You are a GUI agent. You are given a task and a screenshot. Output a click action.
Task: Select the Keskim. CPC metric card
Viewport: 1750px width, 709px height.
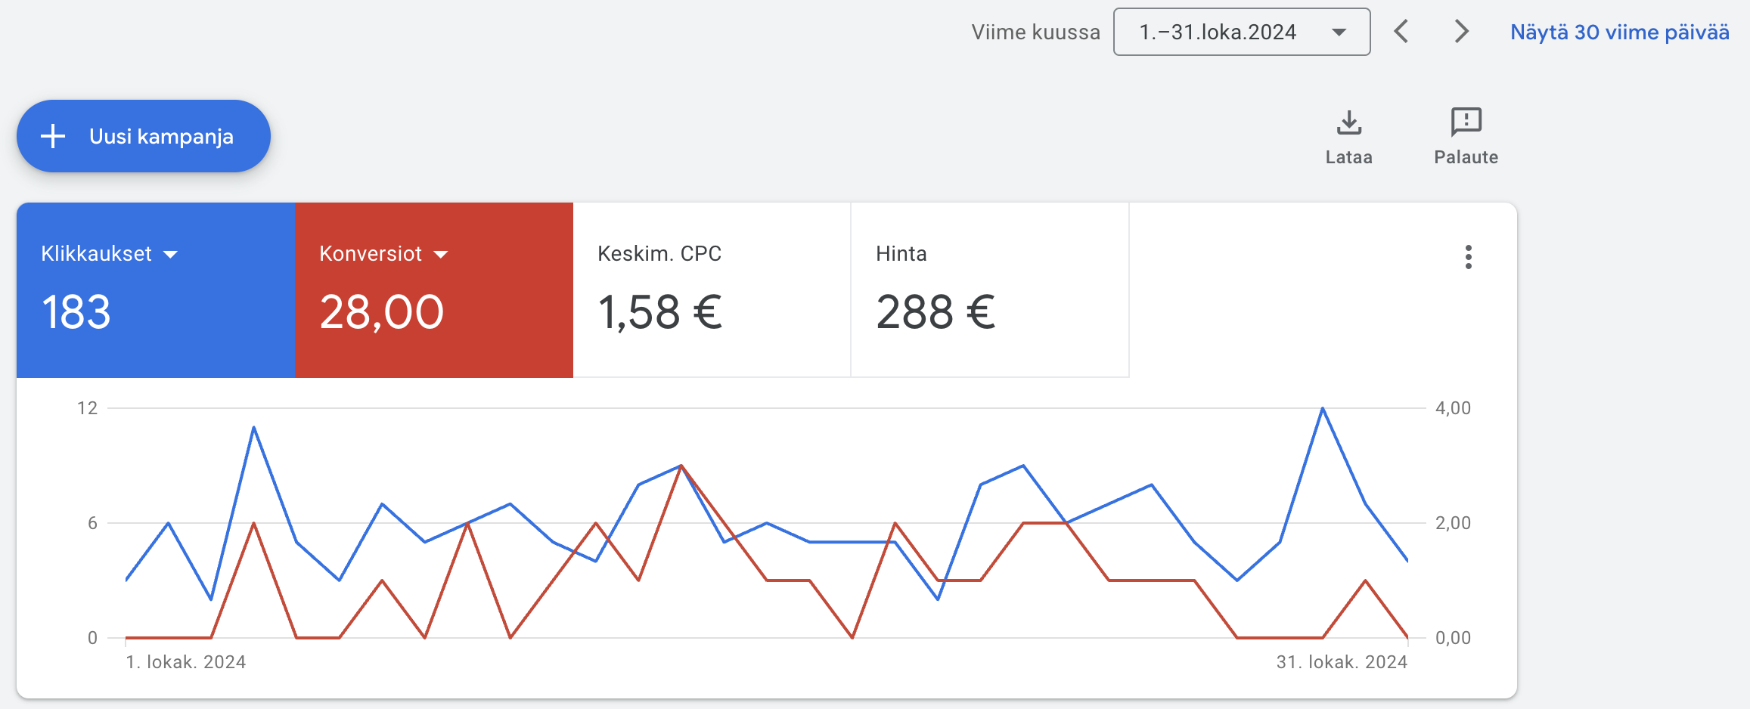712,289
